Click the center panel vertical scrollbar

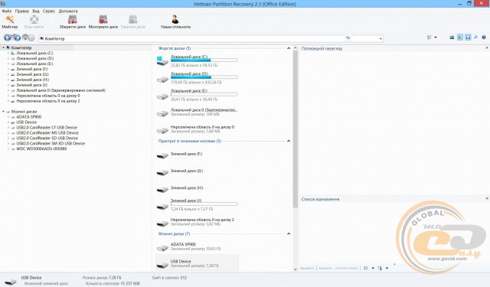296,129
